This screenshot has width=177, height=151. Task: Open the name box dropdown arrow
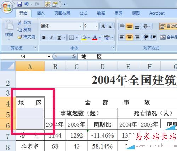pos(49,57)
